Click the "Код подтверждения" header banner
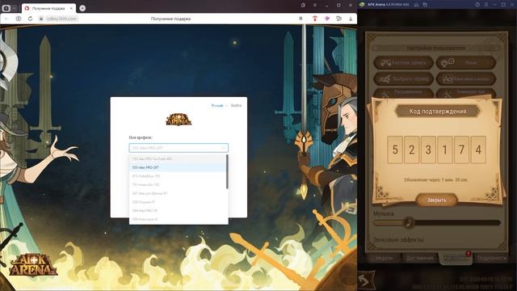 click(438, 112)
